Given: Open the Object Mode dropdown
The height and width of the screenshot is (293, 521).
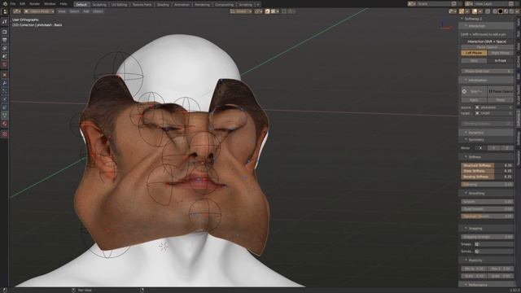Looking at the screenshot, I should (x=39, y=11).
